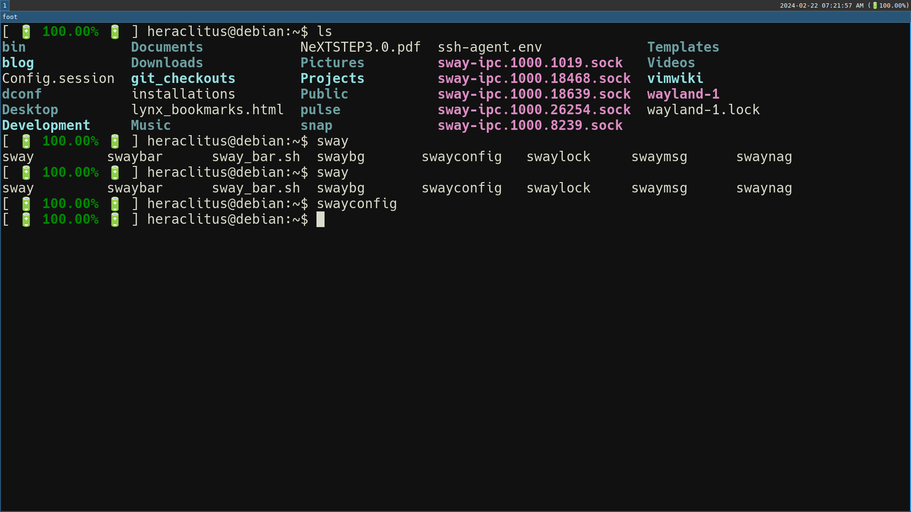Viewport: 911px width, 512px height.
Task: Click the vimwiki directory entry
Action: (675, 78)
